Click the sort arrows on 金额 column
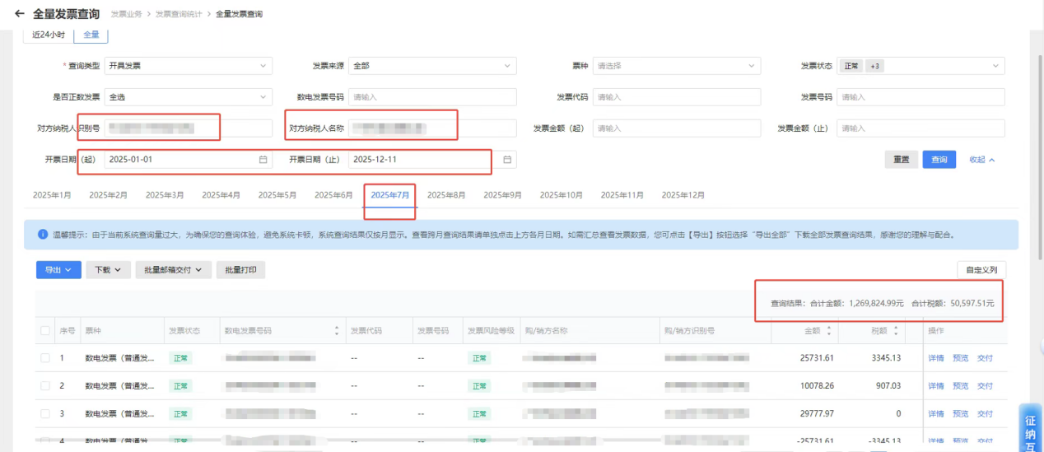Image resolution: width=1044 pixels, height=452 pixels. [x=828, y=331]
